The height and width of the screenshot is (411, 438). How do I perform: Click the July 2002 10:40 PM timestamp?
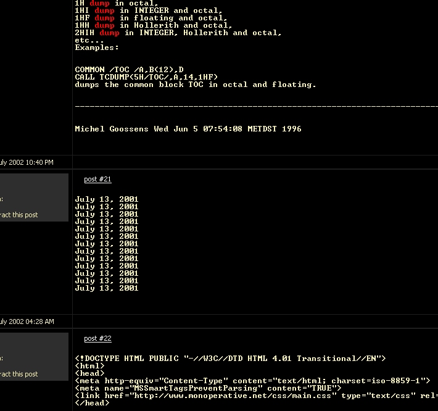27,162
